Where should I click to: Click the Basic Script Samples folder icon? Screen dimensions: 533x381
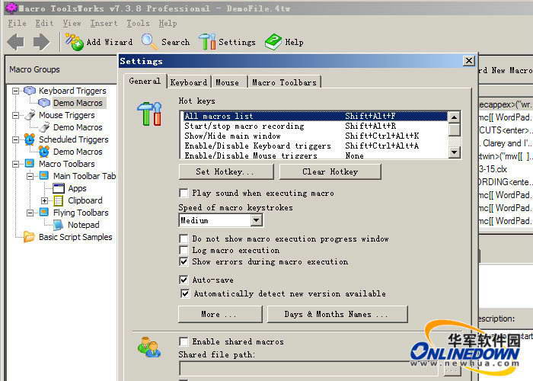29,237
